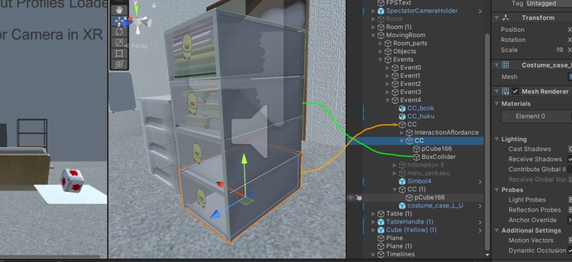Collapse the Lighting foldout arrow
572x262 pixels.
coord(497,139)
